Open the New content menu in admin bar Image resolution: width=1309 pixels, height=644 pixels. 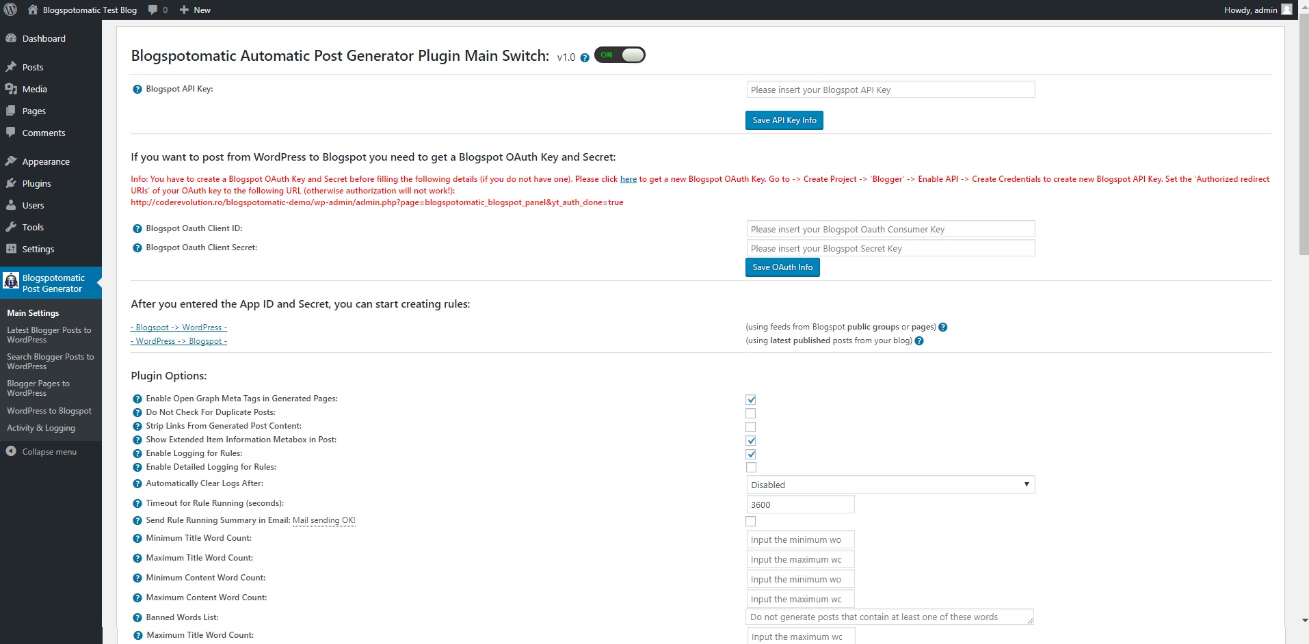click(195, 10)
